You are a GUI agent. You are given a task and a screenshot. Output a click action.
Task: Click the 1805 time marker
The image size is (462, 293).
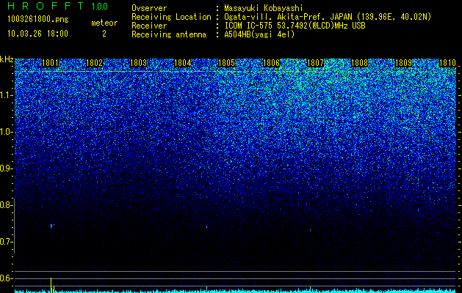click(226, 63)
